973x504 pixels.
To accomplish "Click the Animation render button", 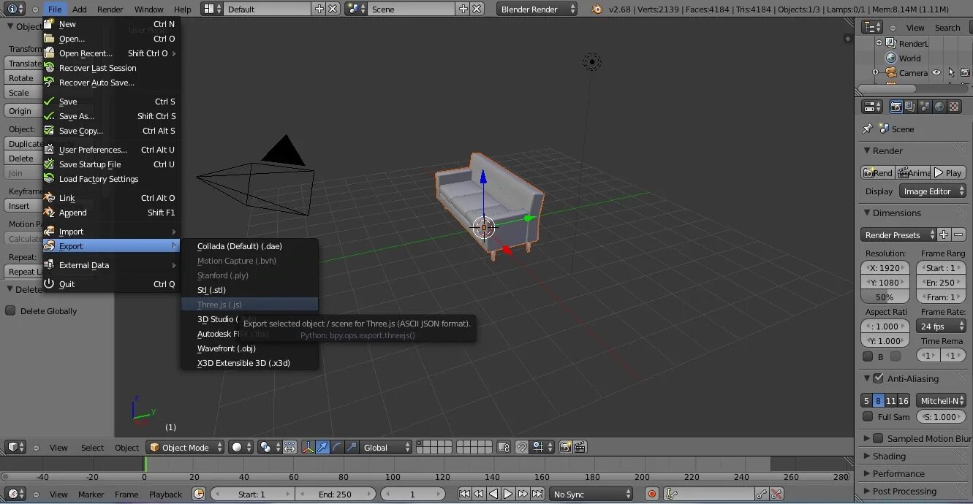I will [x=914, y=173].
